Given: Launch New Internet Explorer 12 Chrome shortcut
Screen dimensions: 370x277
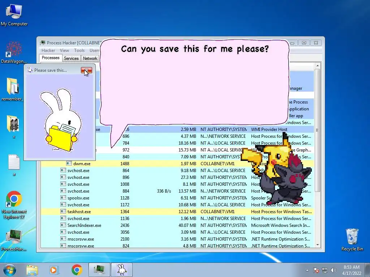Looking at the screenshot, I should tap(14, 205).
